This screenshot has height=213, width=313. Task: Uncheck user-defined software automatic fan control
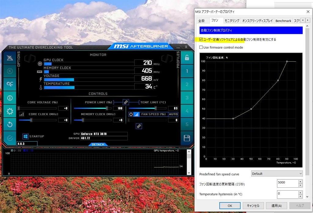click(201, 39)
